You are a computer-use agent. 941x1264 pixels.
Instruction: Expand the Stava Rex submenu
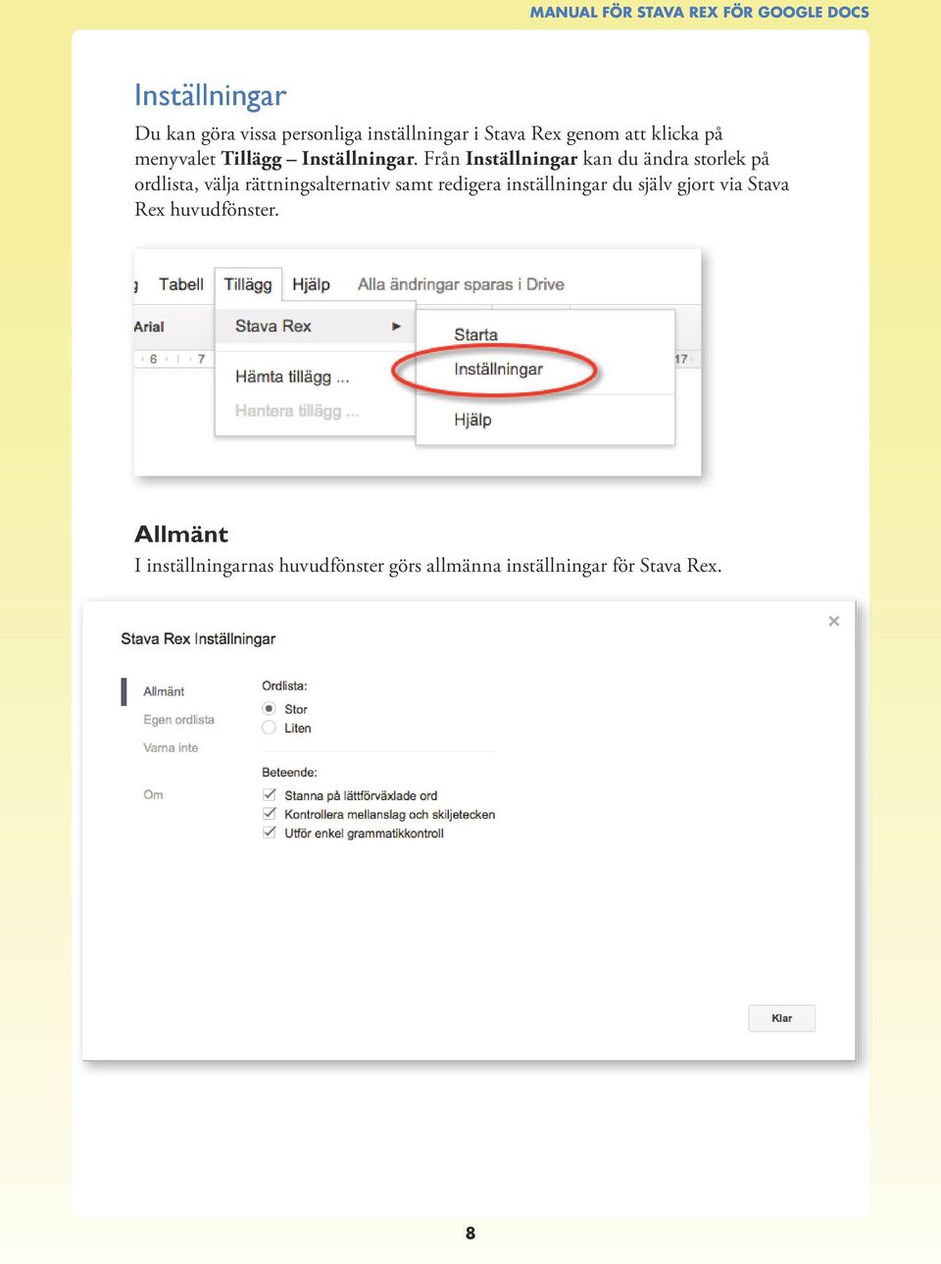[x=314, y=327]
